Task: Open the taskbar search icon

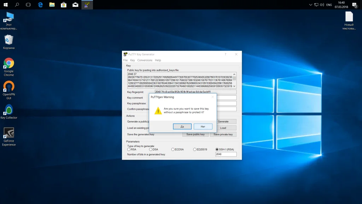Action: 17,5
